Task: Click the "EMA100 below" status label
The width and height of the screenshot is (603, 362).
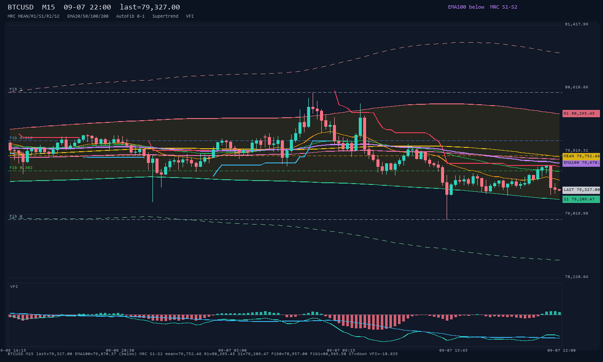Action: pos(466,7)
